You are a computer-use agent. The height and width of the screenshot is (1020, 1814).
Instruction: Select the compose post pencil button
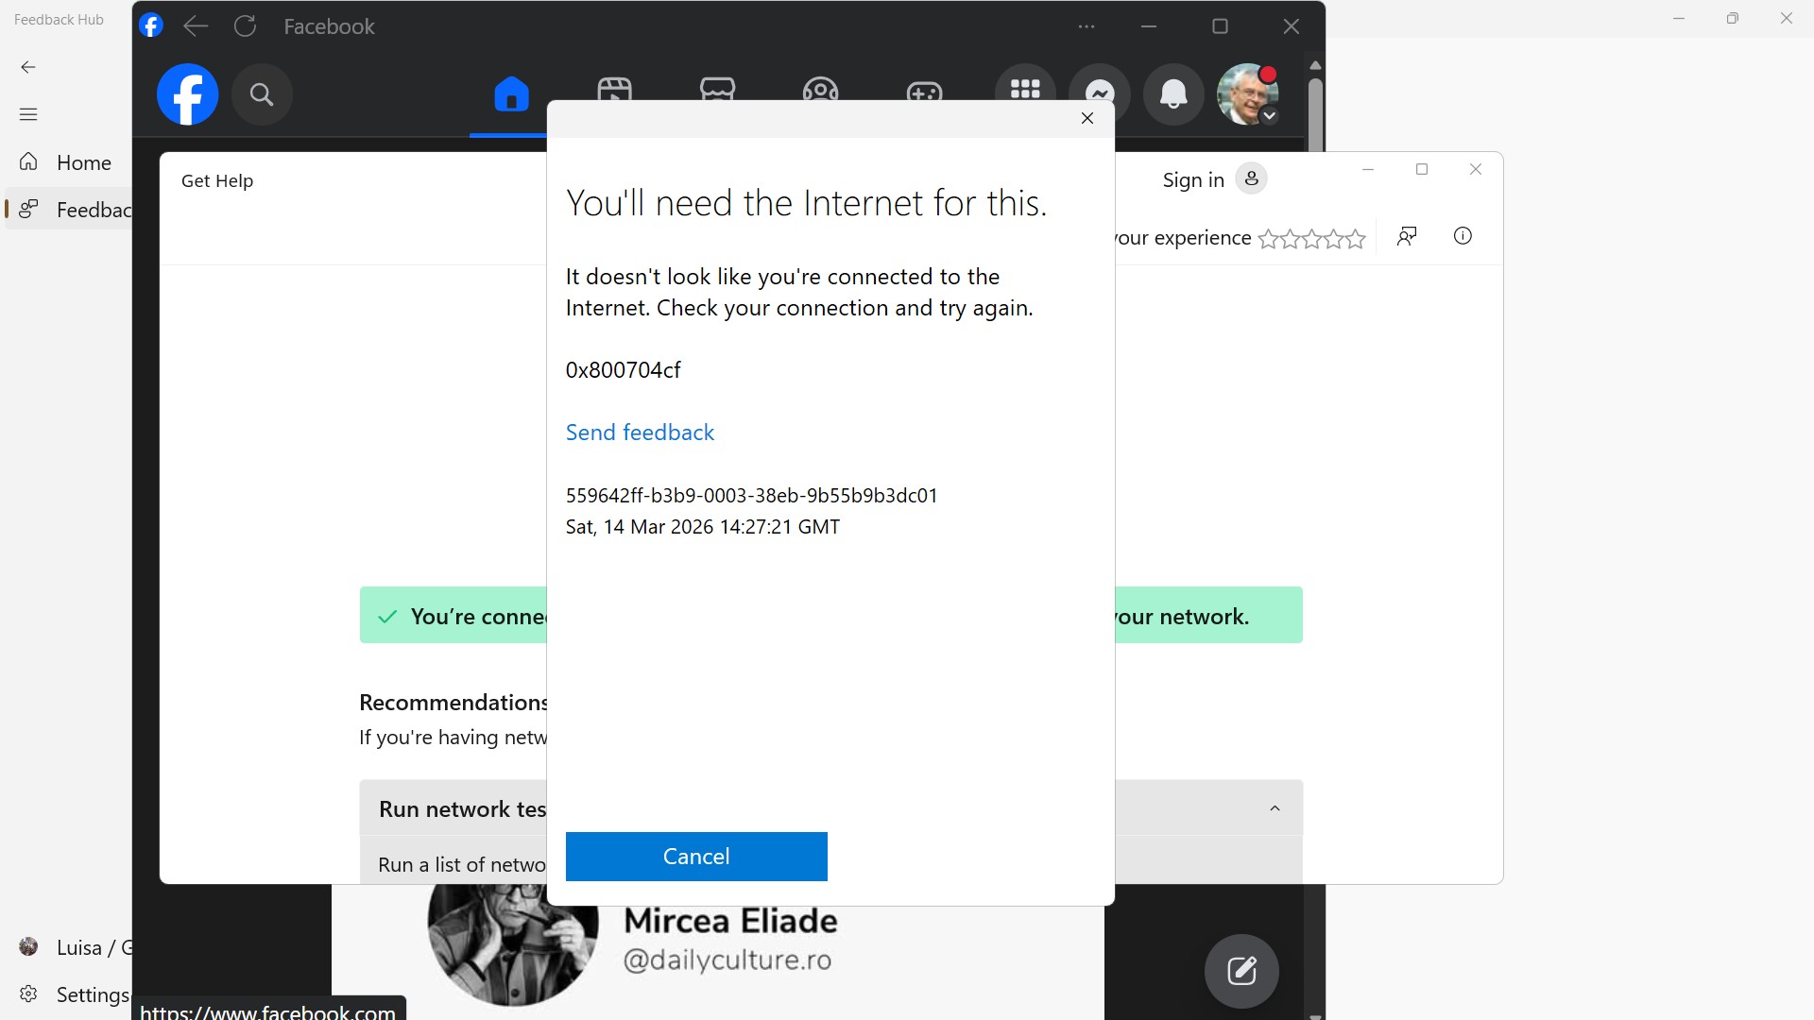[1241, 971]
